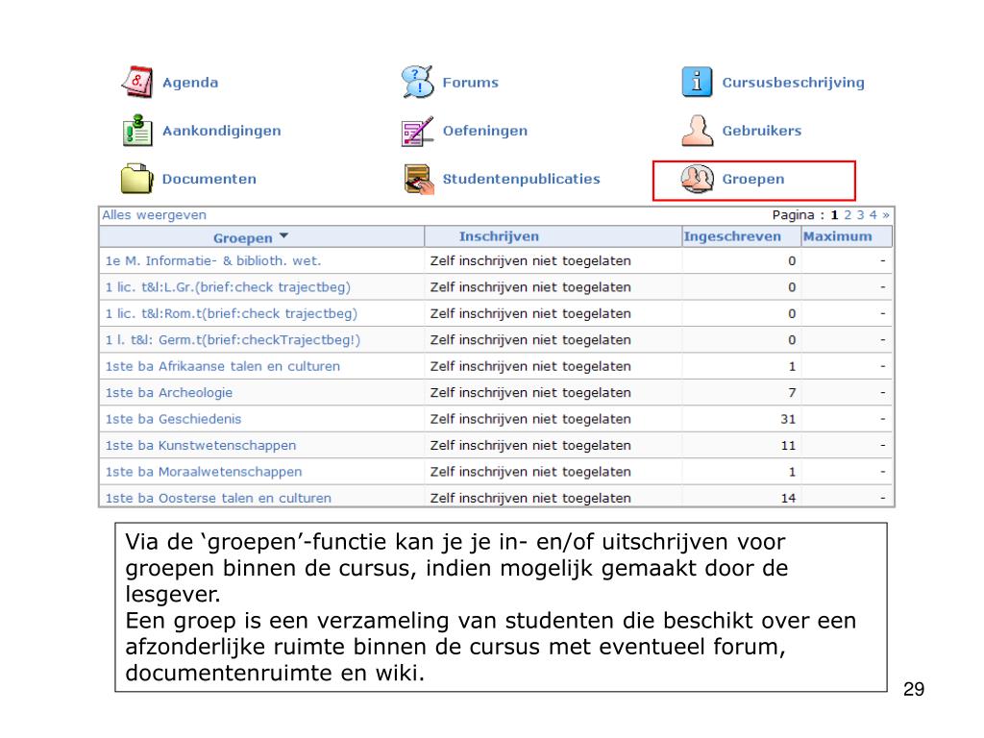The width and height of the screenshot is (984, 738).
Task: Sort by the Ingeschreven column header
Action: pos(732,236)
